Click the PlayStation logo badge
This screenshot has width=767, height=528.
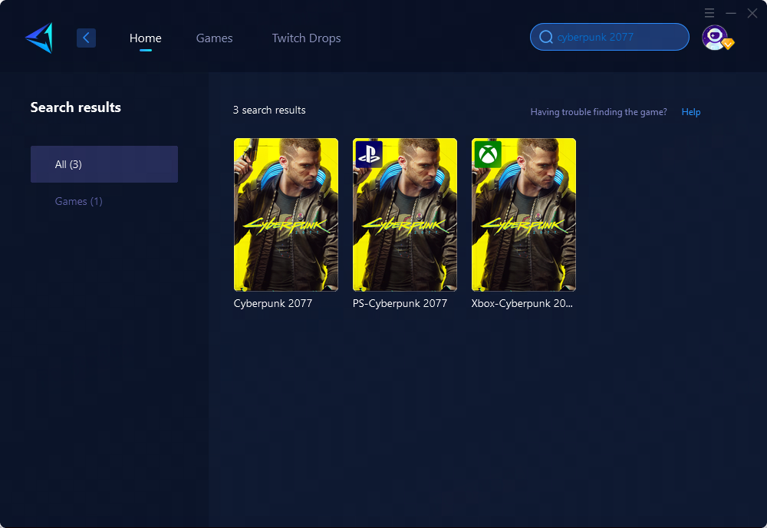369,154
